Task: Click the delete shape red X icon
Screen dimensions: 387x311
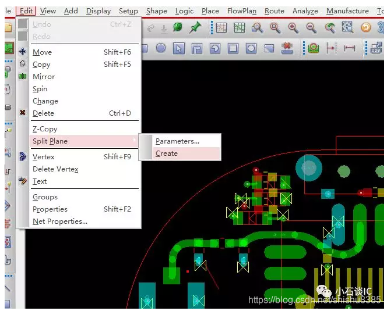Action: (287, 48)
